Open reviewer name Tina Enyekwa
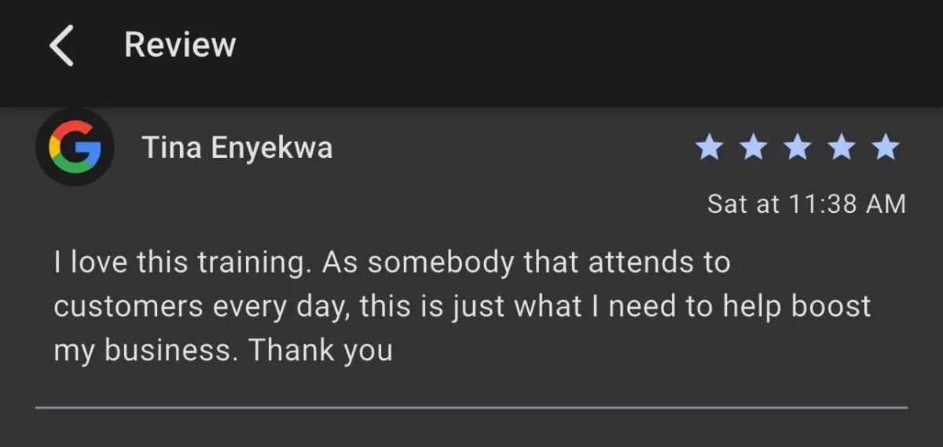The image size is (943, 447). (237, 148)
